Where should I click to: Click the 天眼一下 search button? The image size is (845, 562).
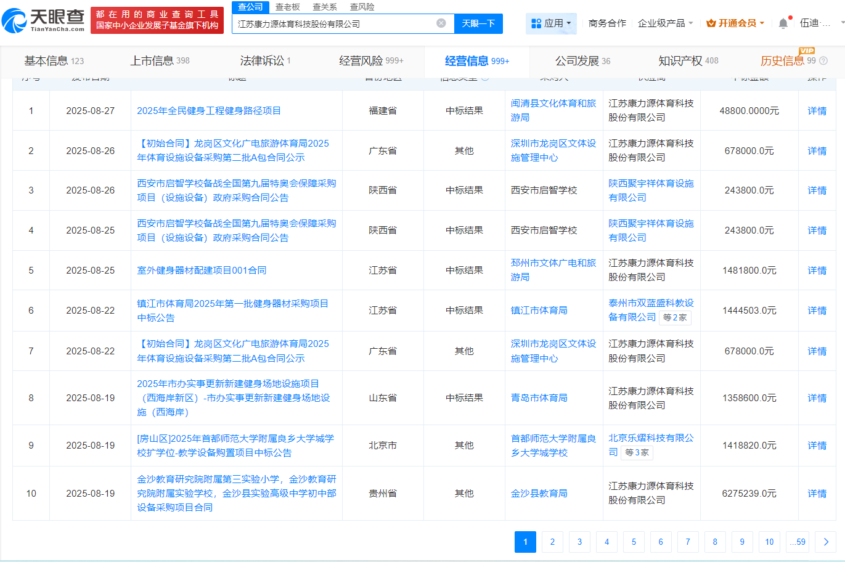pos(478,23)
